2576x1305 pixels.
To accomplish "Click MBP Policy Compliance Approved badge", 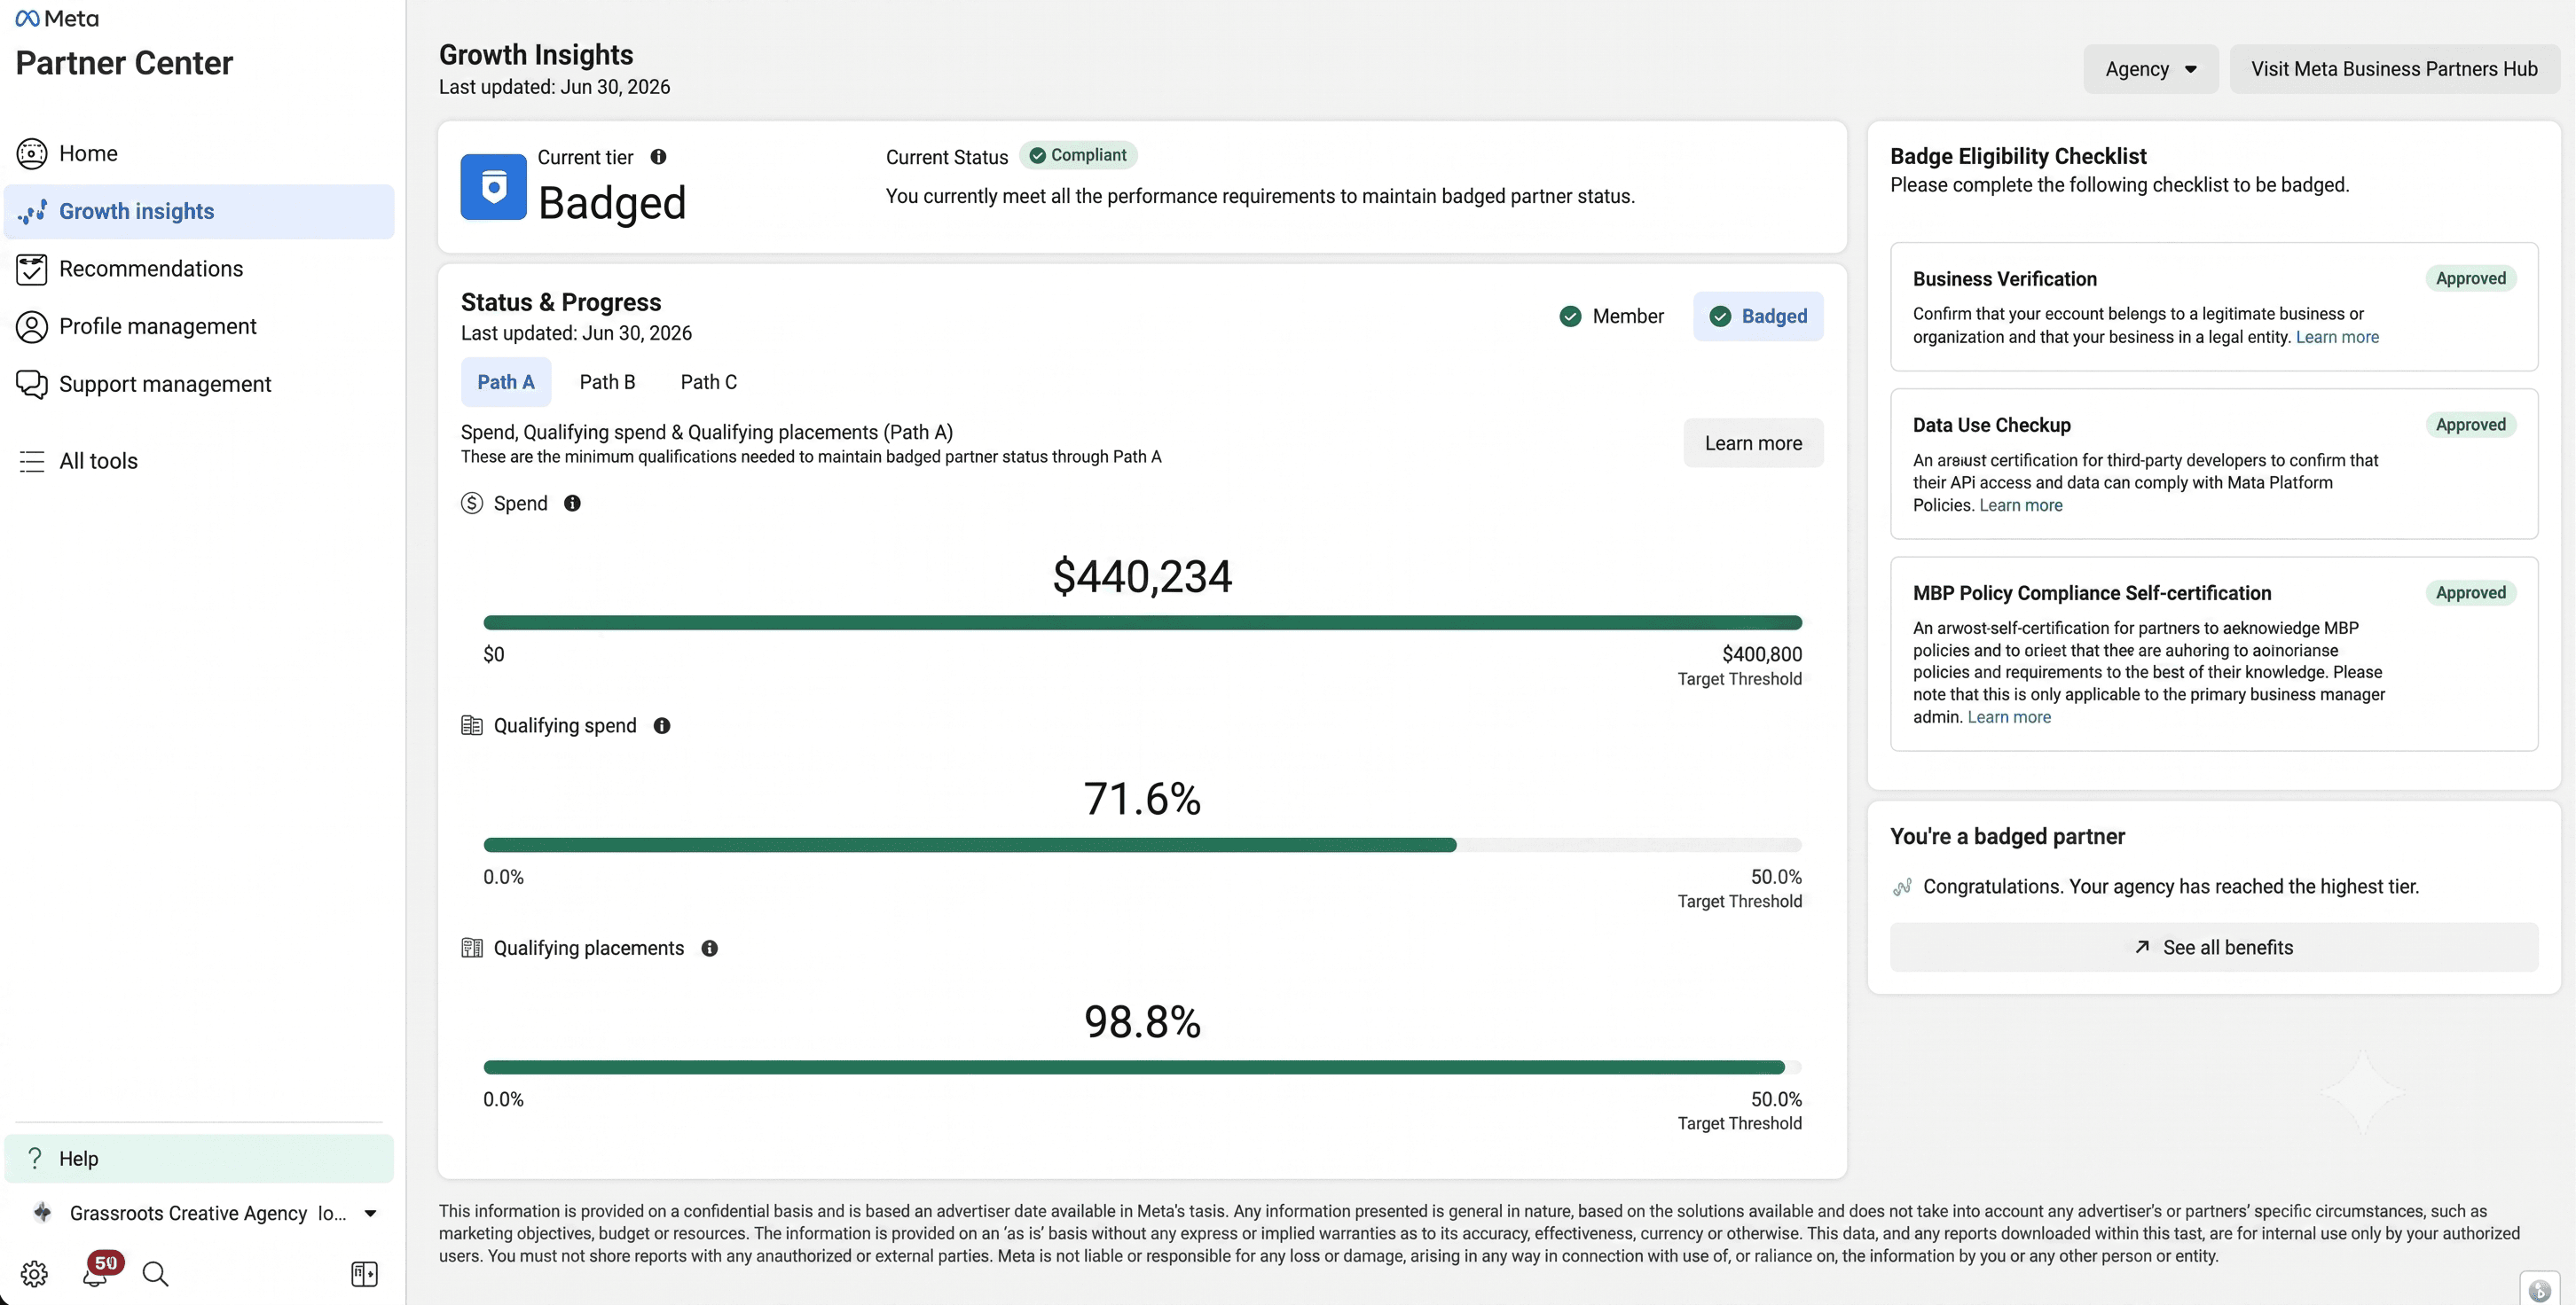I will tap(2470, 592).
